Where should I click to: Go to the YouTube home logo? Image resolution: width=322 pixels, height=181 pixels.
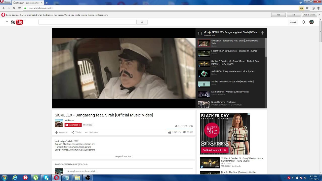click(17, 22)
